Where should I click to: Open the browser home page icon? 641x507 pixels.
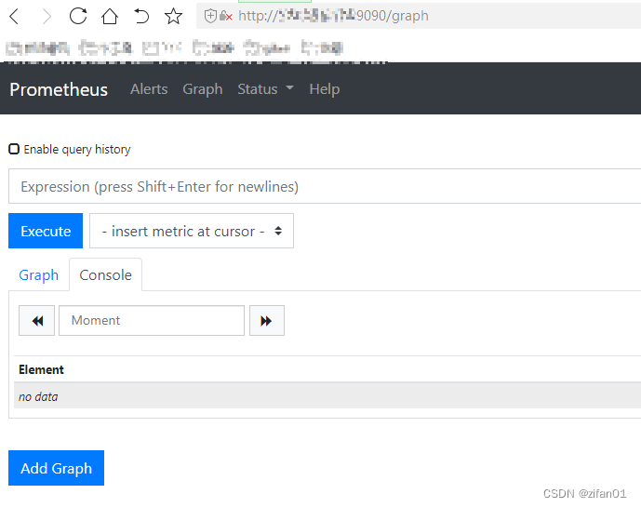(x=110, y=17)
